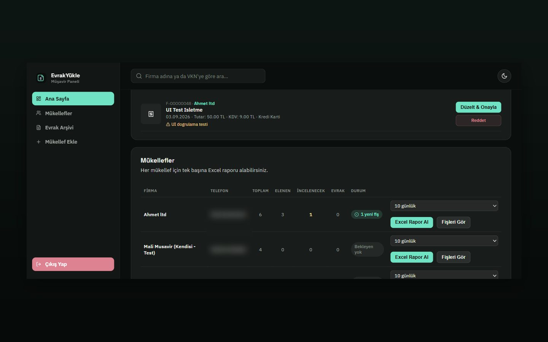The height and width of the screenshot is (342, 548).
Task: Click the plus icon beside Mükellef Ekle
Action: (x=38, y=142)
